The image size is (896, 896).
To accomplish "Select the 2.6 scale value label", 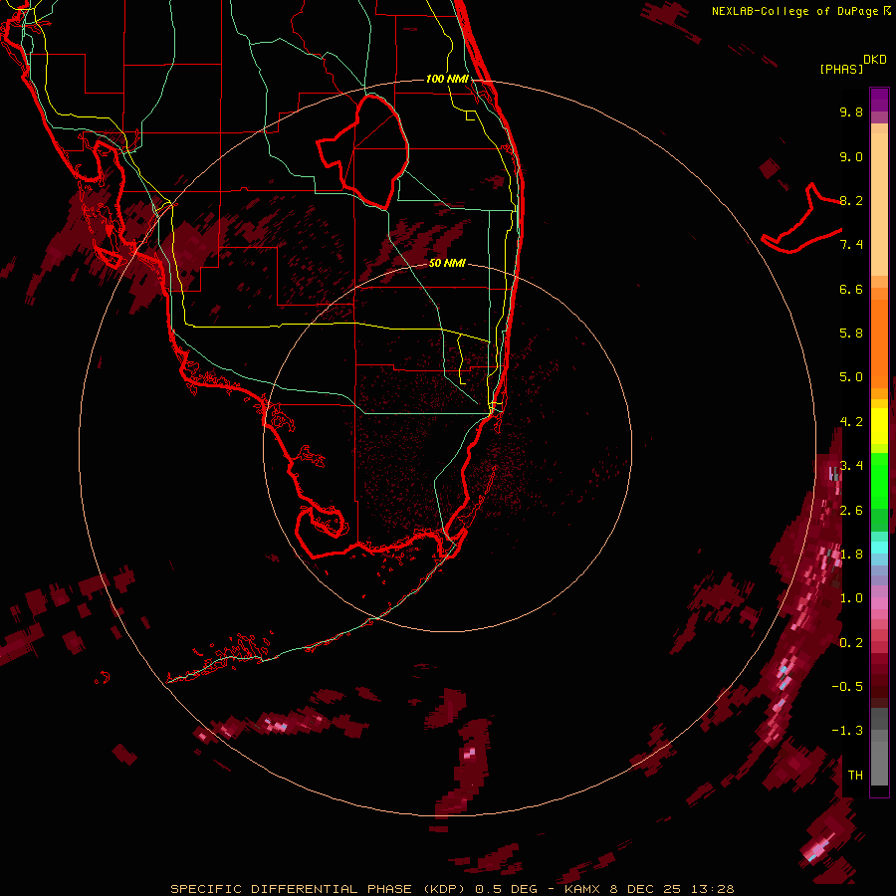I will 851,511.
